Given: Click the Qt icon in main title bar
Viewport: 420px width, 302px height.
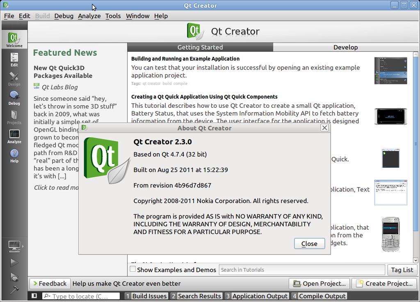Looking at the screenshot, I should point(6,5).
